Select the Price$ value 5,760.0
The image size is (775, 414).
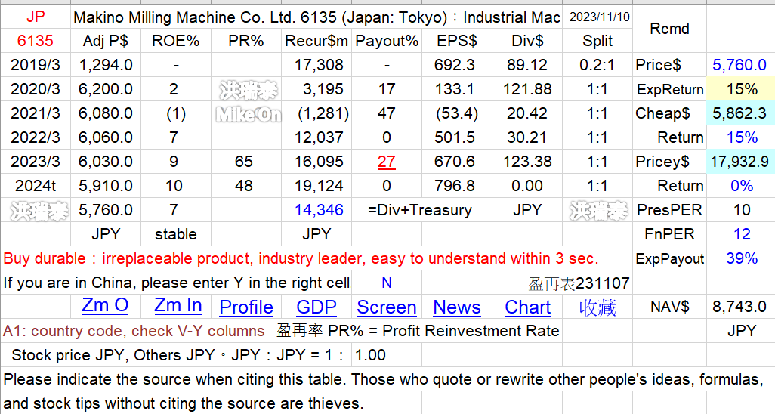[x=739, y=65]
